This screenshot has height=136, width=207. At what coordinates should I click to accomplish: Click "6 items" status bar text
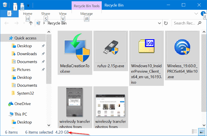11,132
